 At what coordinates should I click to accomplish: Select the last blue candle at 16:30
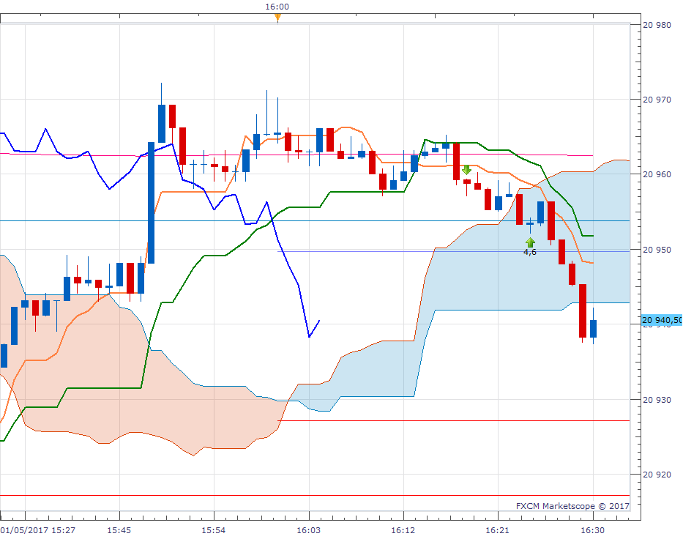tap(593, 329)
